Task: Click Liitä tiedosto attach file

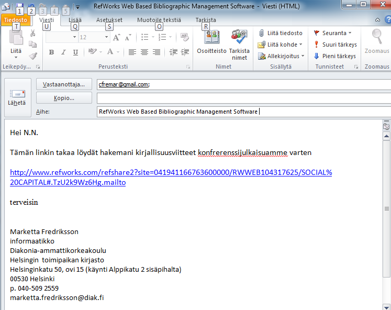Action: [281, 33]
